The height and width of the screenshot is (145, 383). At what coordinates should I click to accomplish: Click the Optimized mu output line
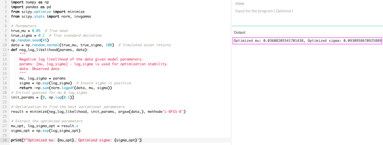(307, 41)
